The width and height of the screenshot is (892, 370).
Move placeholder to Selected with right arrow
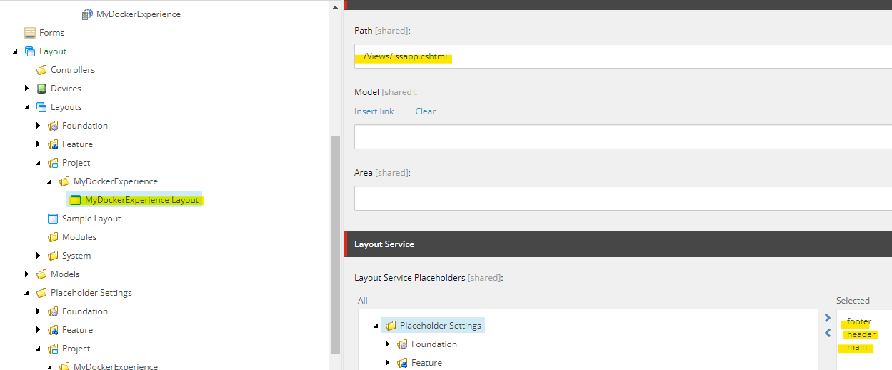[x=828, y=318]
